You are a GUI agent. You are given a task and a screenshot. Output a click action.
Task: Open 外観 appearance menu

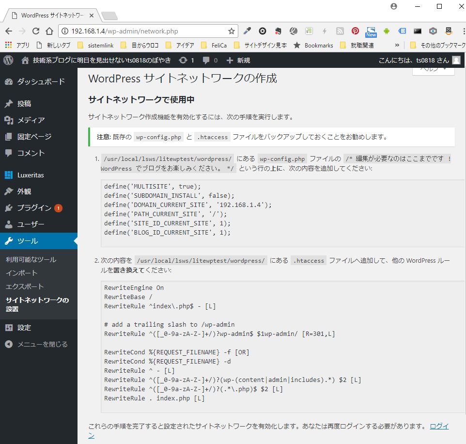(x=39, y=191)
